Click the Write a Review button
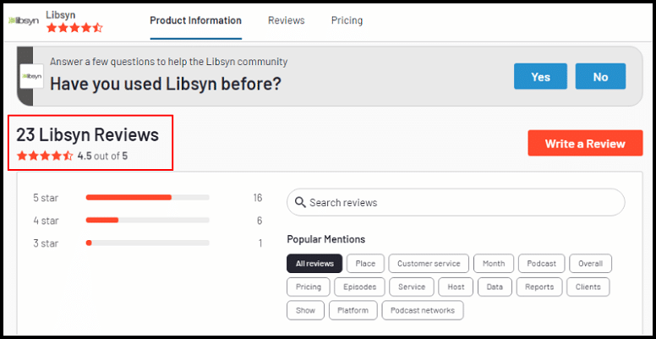The width and height of the screenshot is (656, 339). click(585, 143)
